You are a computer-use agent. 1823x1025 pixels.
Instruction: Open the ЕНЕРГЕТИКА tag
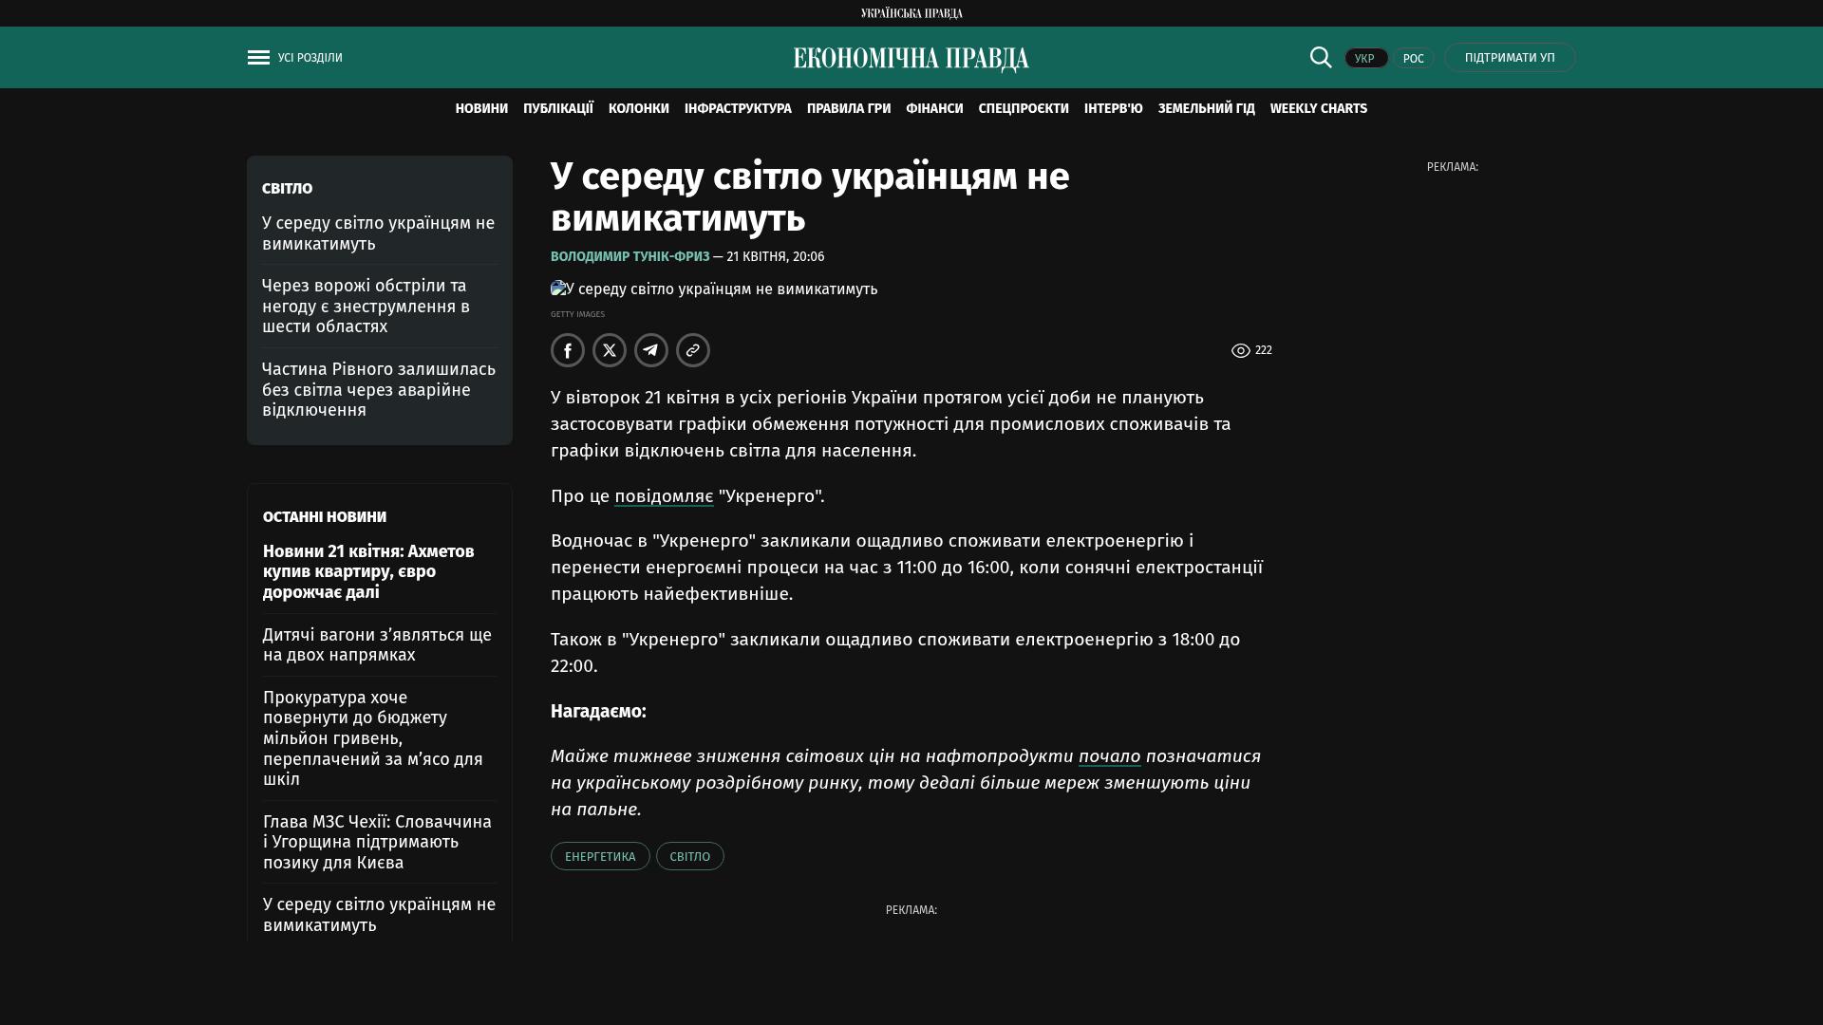[600, 856]
